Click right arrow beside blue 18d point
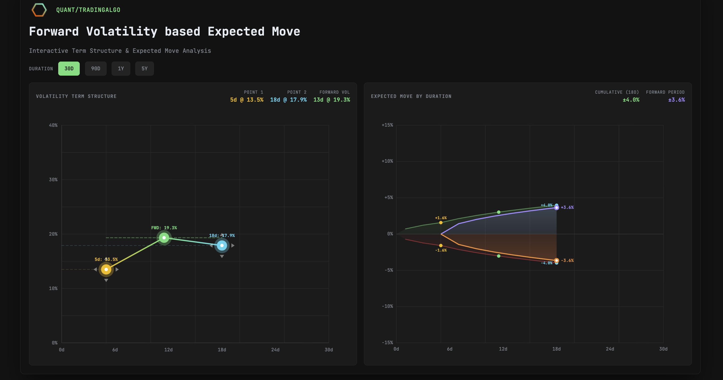This screenshot has width=723, height=380. coord(233,245)
